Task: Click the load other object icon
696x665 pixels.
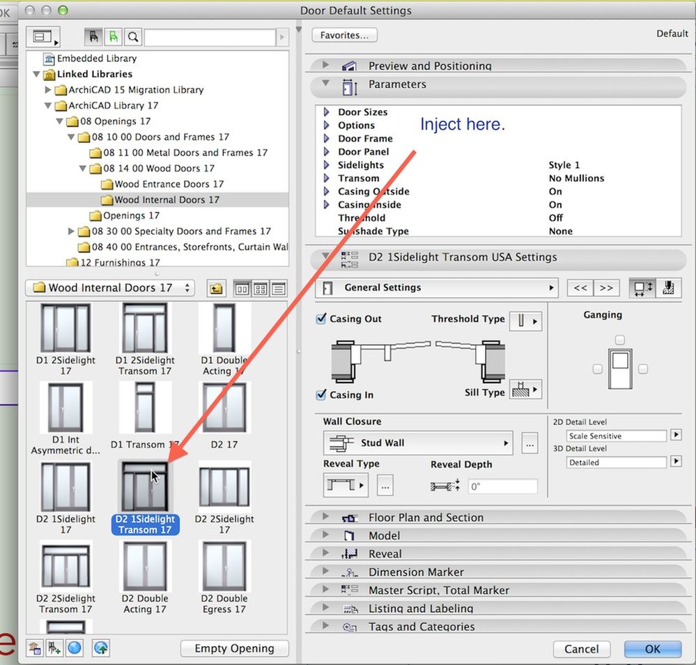Action: pos(54,648)
